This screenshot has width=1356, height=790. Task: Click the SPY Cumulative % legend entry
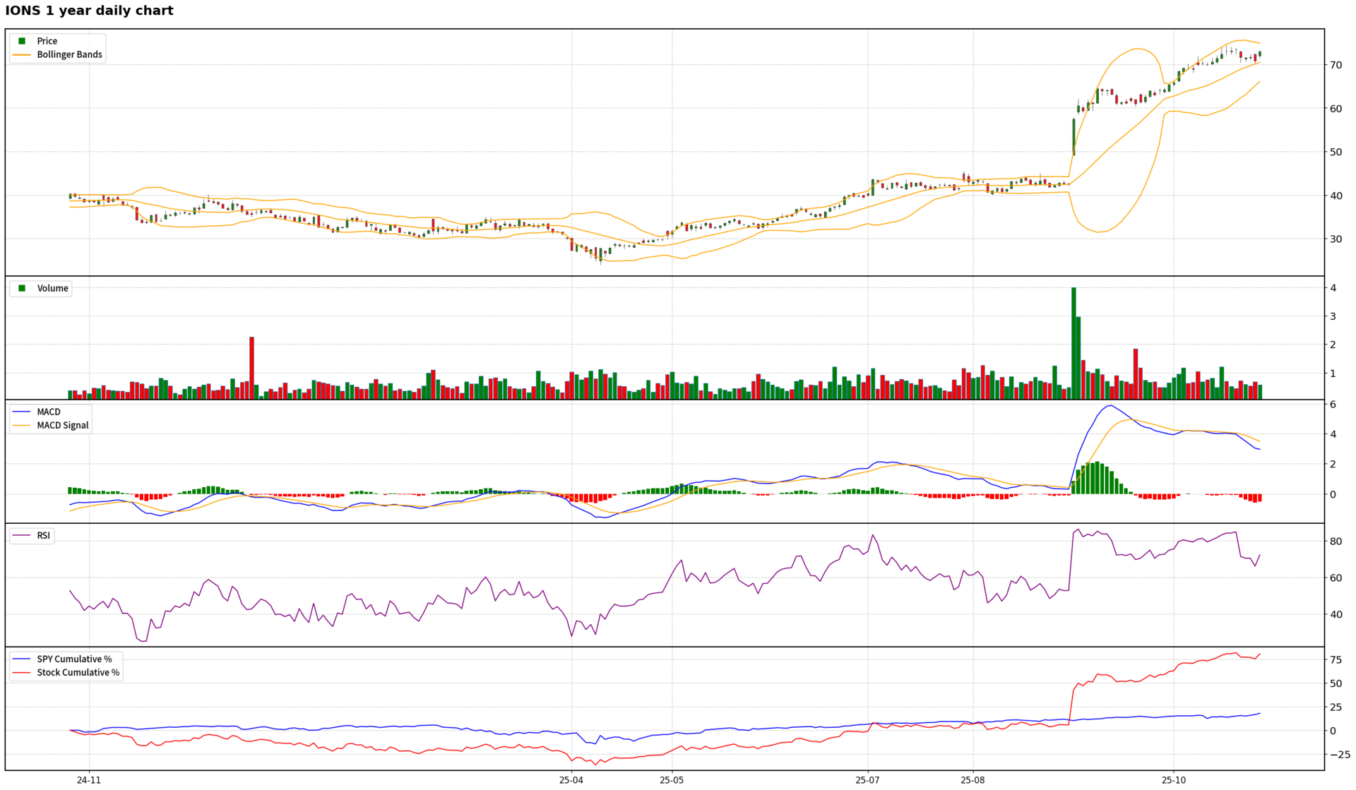pos(74,659)
